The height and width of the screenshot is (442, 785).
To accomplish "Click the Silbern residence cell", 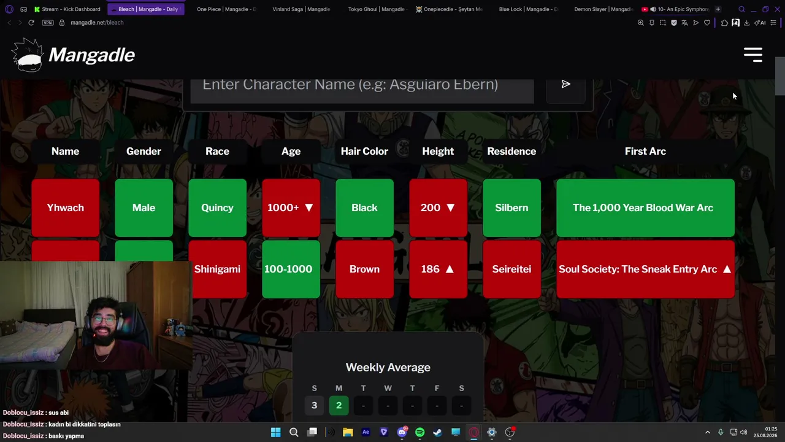I will click(511, 207).
